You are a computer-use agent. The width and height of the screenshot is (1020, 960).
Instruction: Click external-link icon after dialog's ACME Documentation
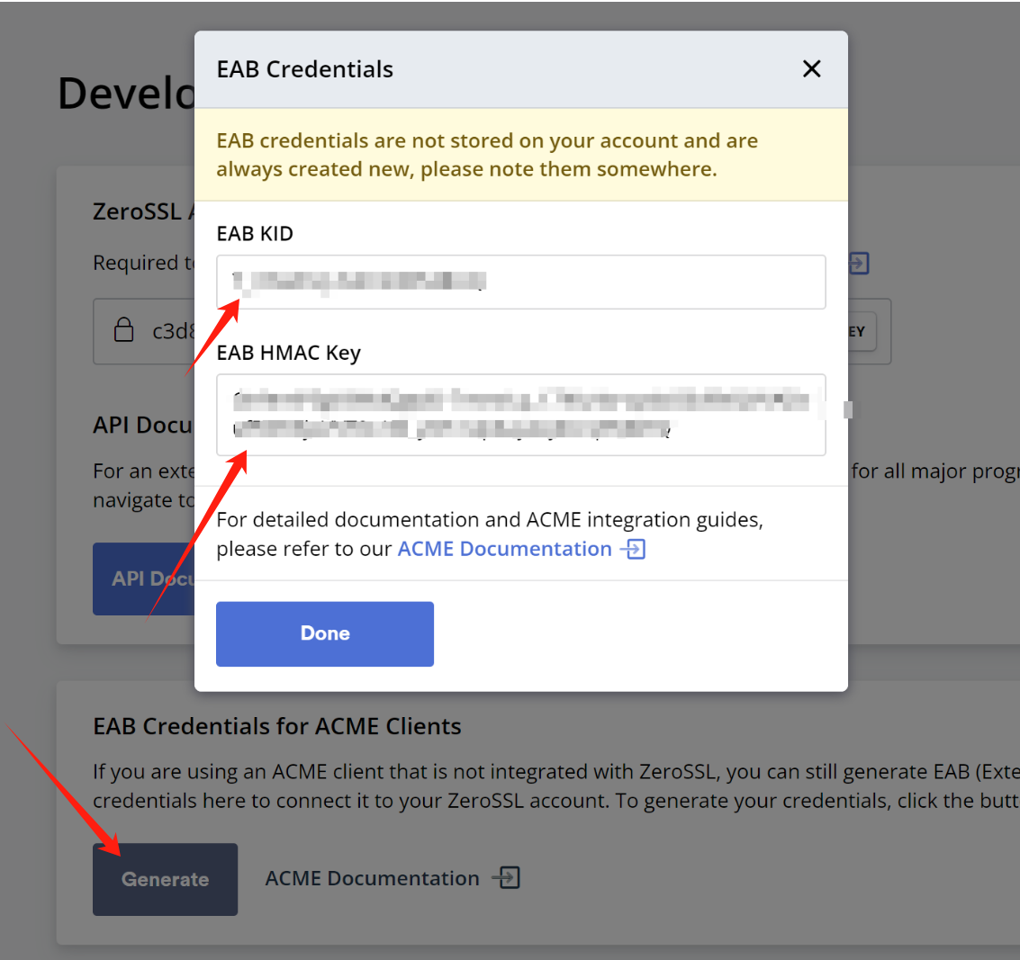pos(635,549)
